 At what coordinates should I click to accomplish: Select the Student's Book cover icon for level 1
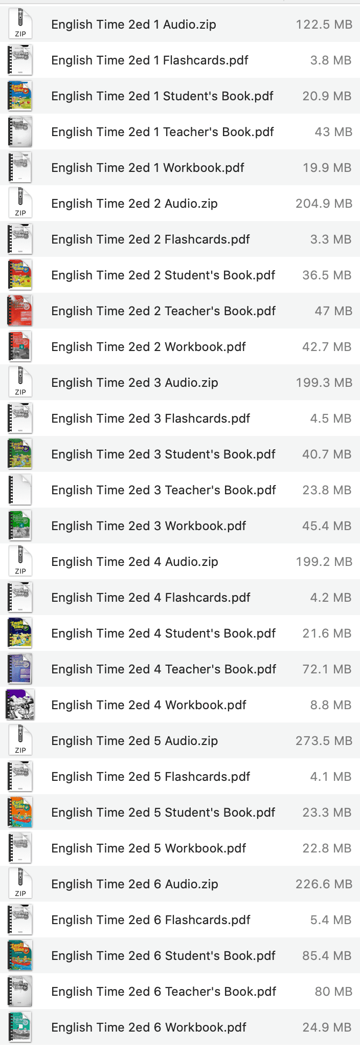20,96
